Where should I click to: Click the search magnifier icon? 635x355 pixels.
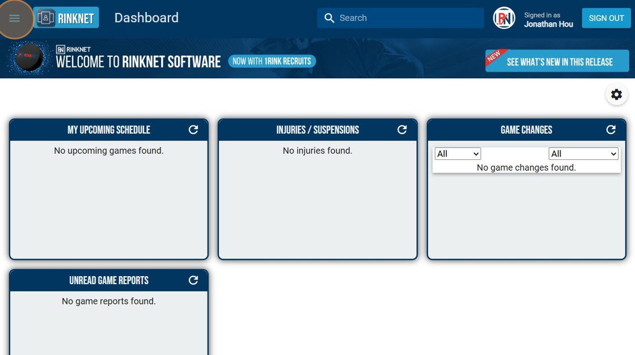329,18
